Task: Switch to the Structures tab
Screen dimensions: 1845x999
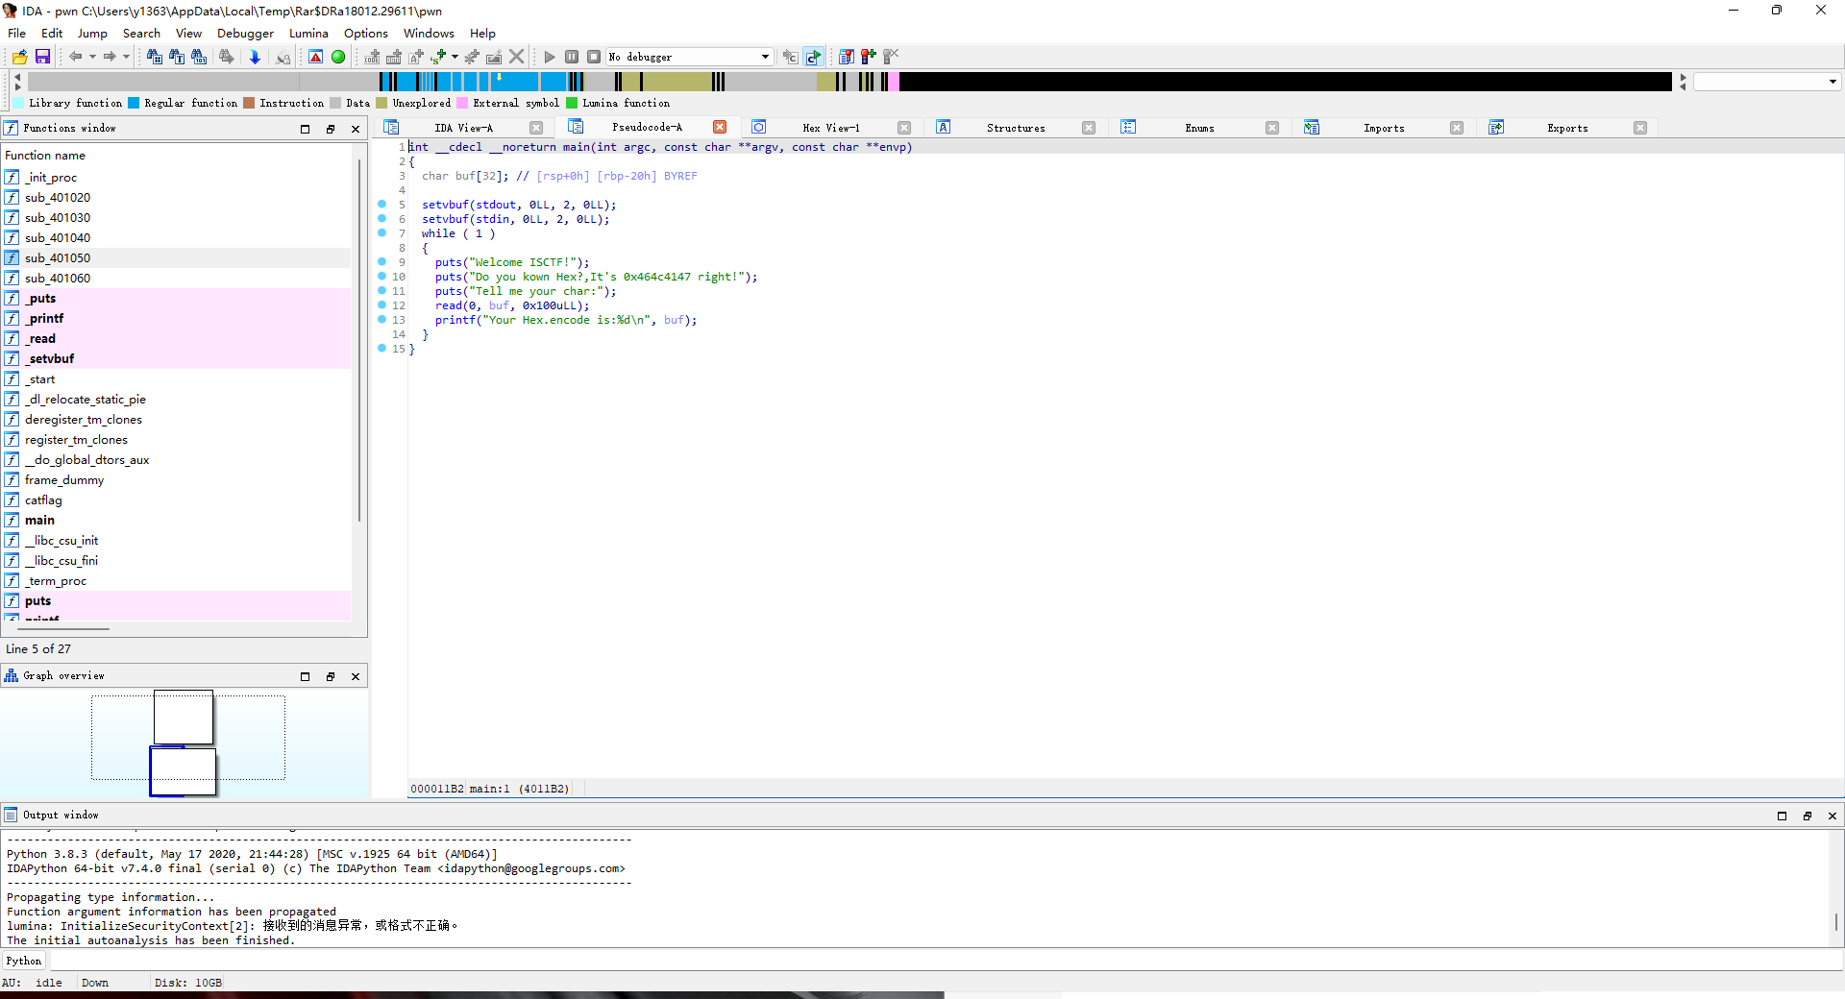Action: click(x=1016, y=128)
